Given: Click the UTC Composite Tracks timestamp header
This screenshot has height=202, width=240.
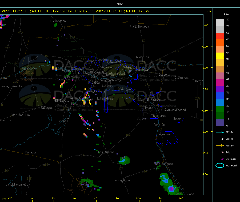Looking at the screenshot, I should [x=75, y=11].
